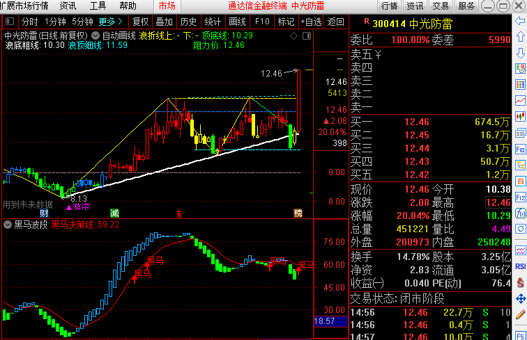Click the 返回 toolbar button
This screenshot has width=527, height=340.
pyautogui.click(x=336, y=22)
